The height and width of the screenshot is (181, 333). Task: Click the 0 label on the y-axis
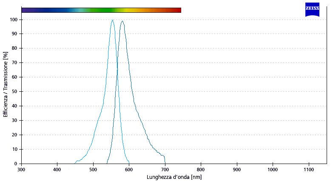point(16,164)
